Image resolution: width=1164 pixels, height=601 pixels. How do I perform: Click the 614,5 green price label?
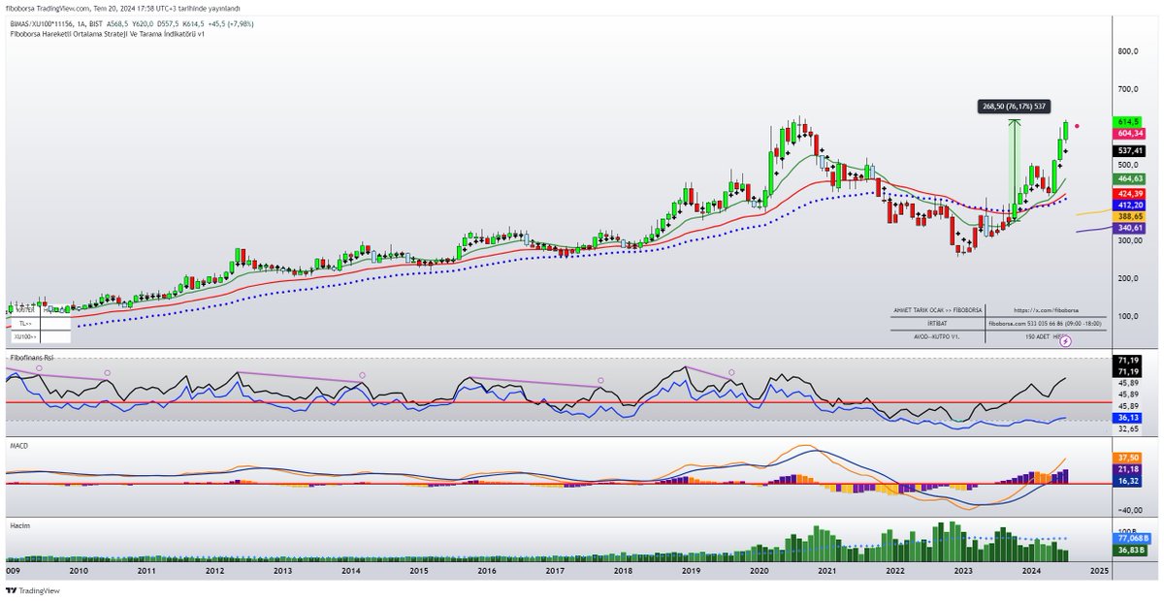(1126, 121)
